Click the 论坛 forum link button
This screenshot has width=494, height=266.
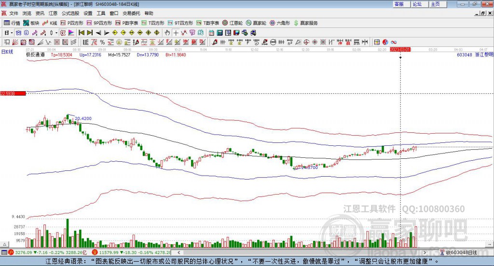[x=417, y=4]
